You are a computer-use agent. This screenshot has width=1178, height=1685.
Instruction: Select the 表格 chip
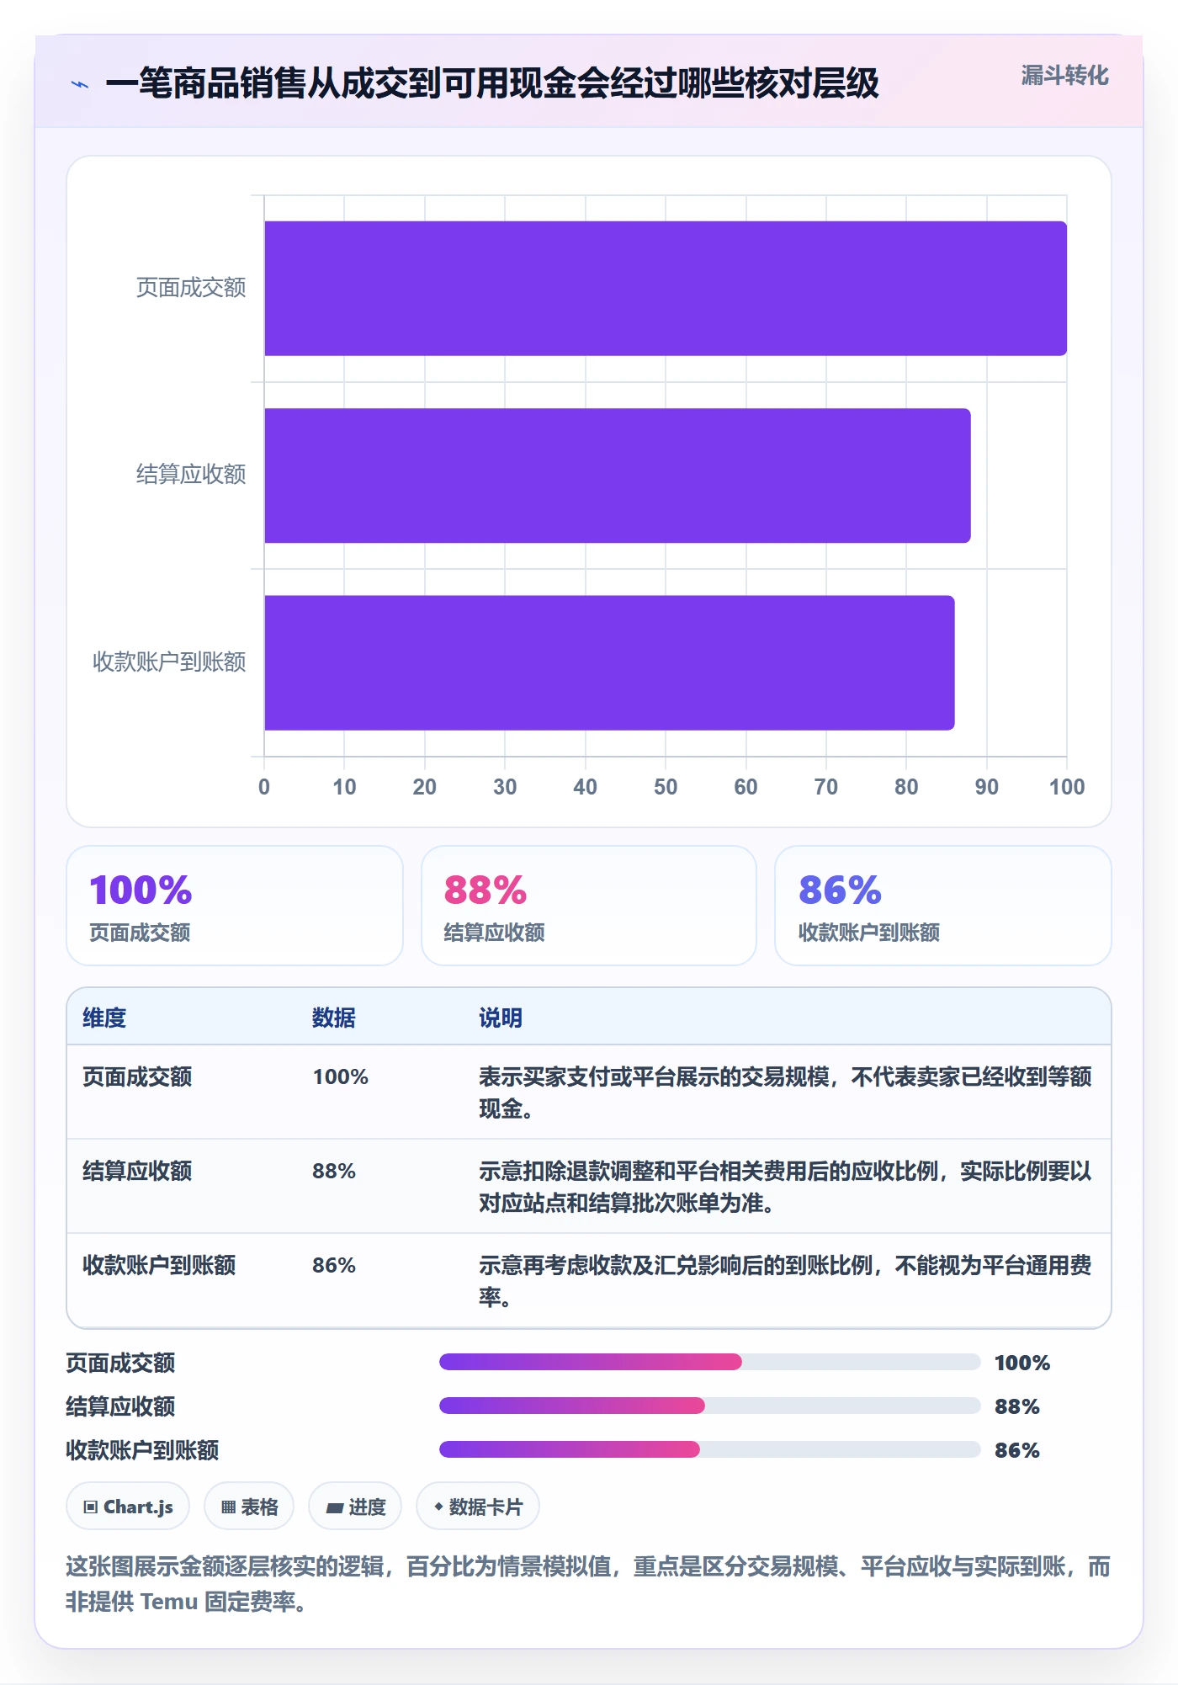tap(249, 1507)
